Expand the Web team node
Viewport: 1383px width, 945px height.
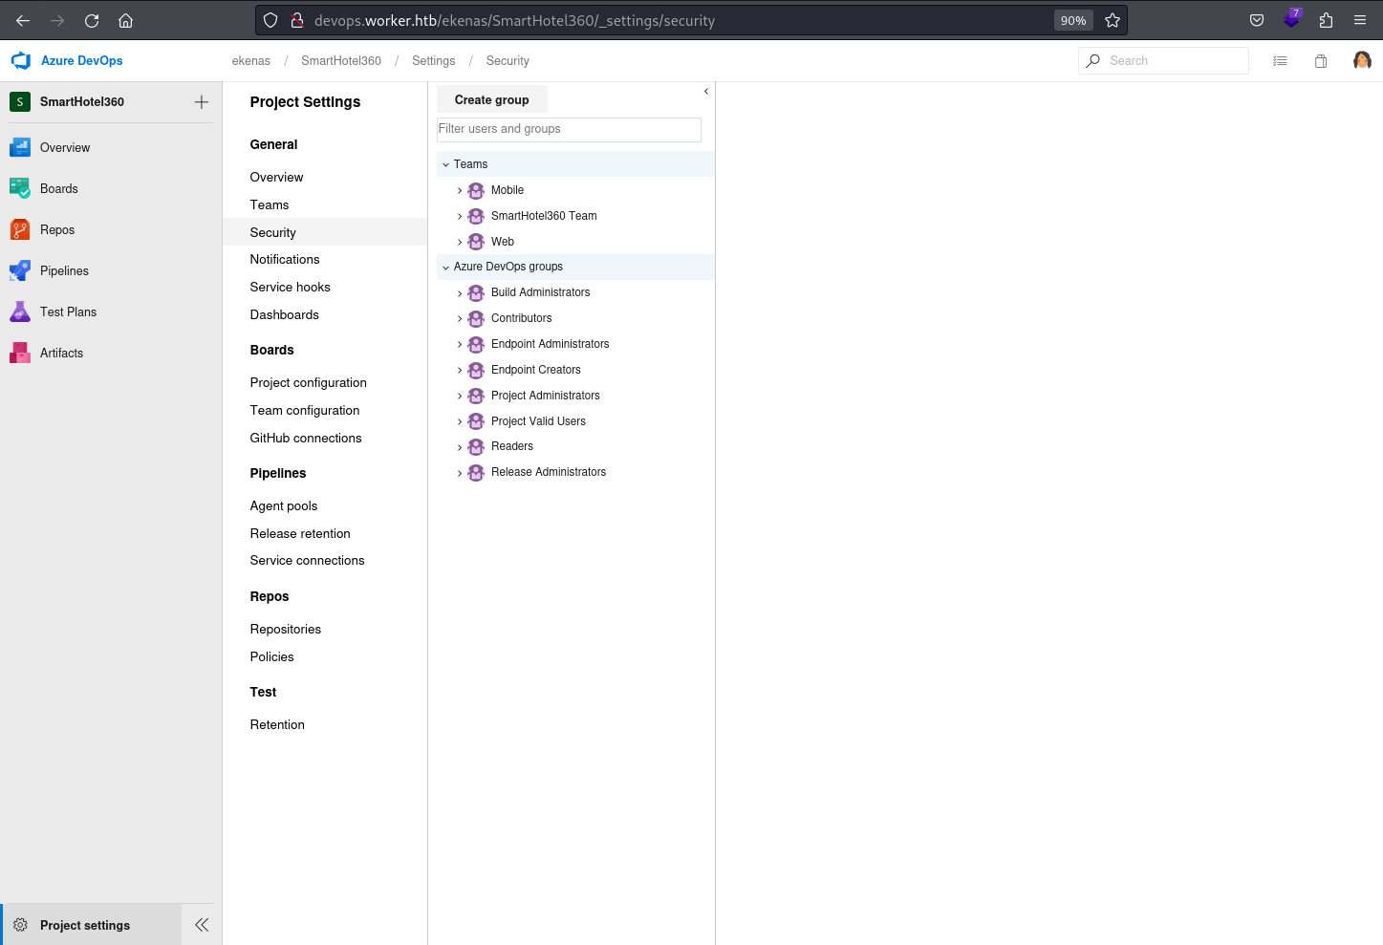click(460, 242)
